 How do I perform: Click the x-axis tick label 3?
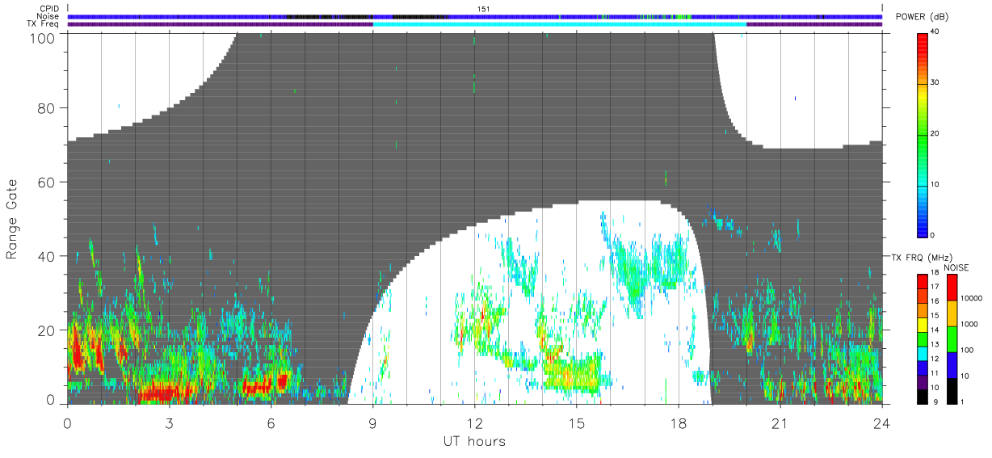[x=169, y=422]
